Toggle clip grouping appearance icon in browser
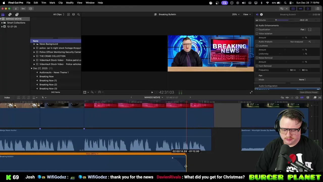Viewport: 323px width, 182px height. [x=68, y=14]
